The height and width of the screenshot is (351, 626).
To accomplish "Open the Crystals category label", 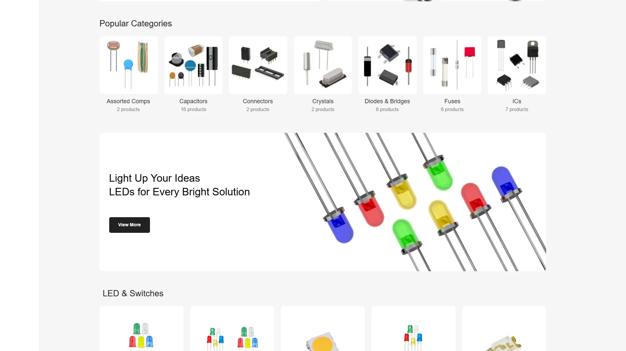I will [x=323, y=101].
